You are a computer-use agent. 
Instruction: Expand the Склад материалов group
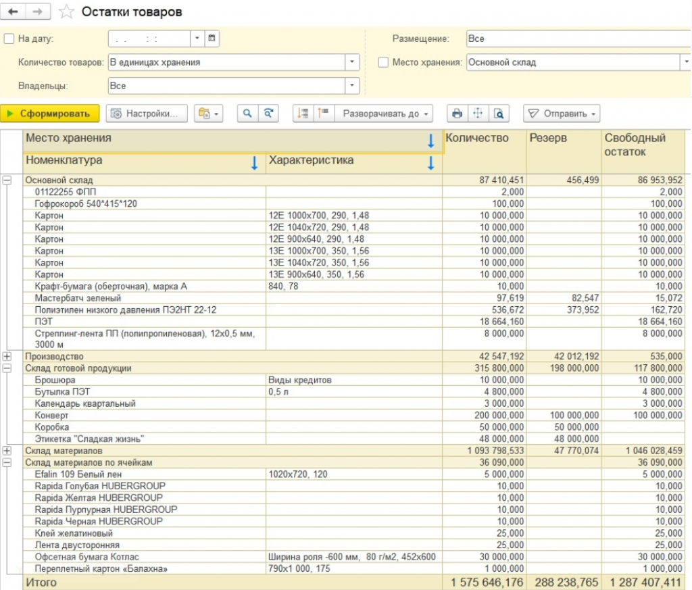coord(7,451)
